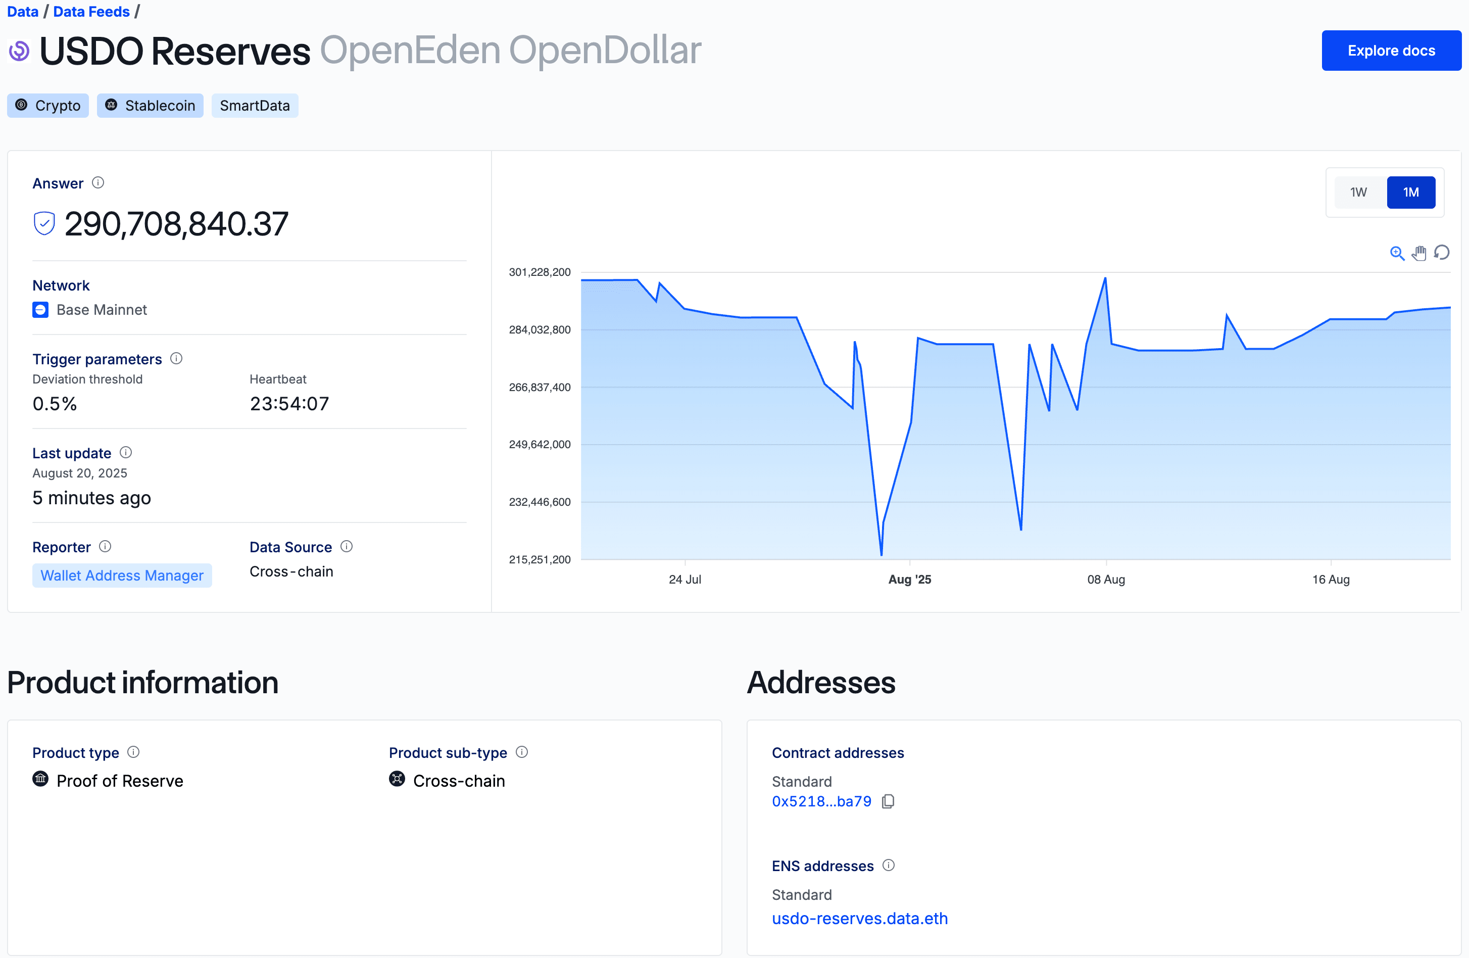
Task: Click the Proof of Reserve bank icon
Action: (41, 779)
